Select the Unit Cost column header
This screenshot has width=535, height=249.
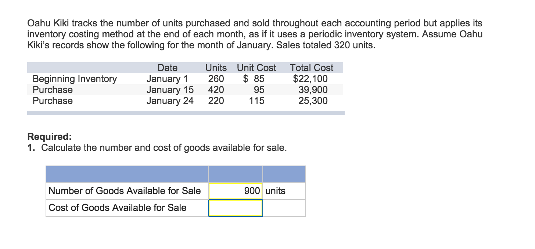coord(256,68)
